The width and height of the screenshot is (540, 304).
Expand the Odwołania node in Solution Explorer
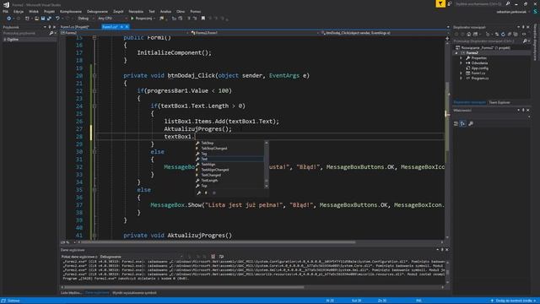(x=462, y=63)
